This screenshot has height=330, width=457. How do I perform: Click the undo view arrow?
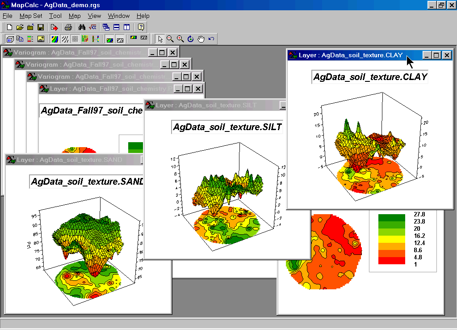(x=211, y=39)
